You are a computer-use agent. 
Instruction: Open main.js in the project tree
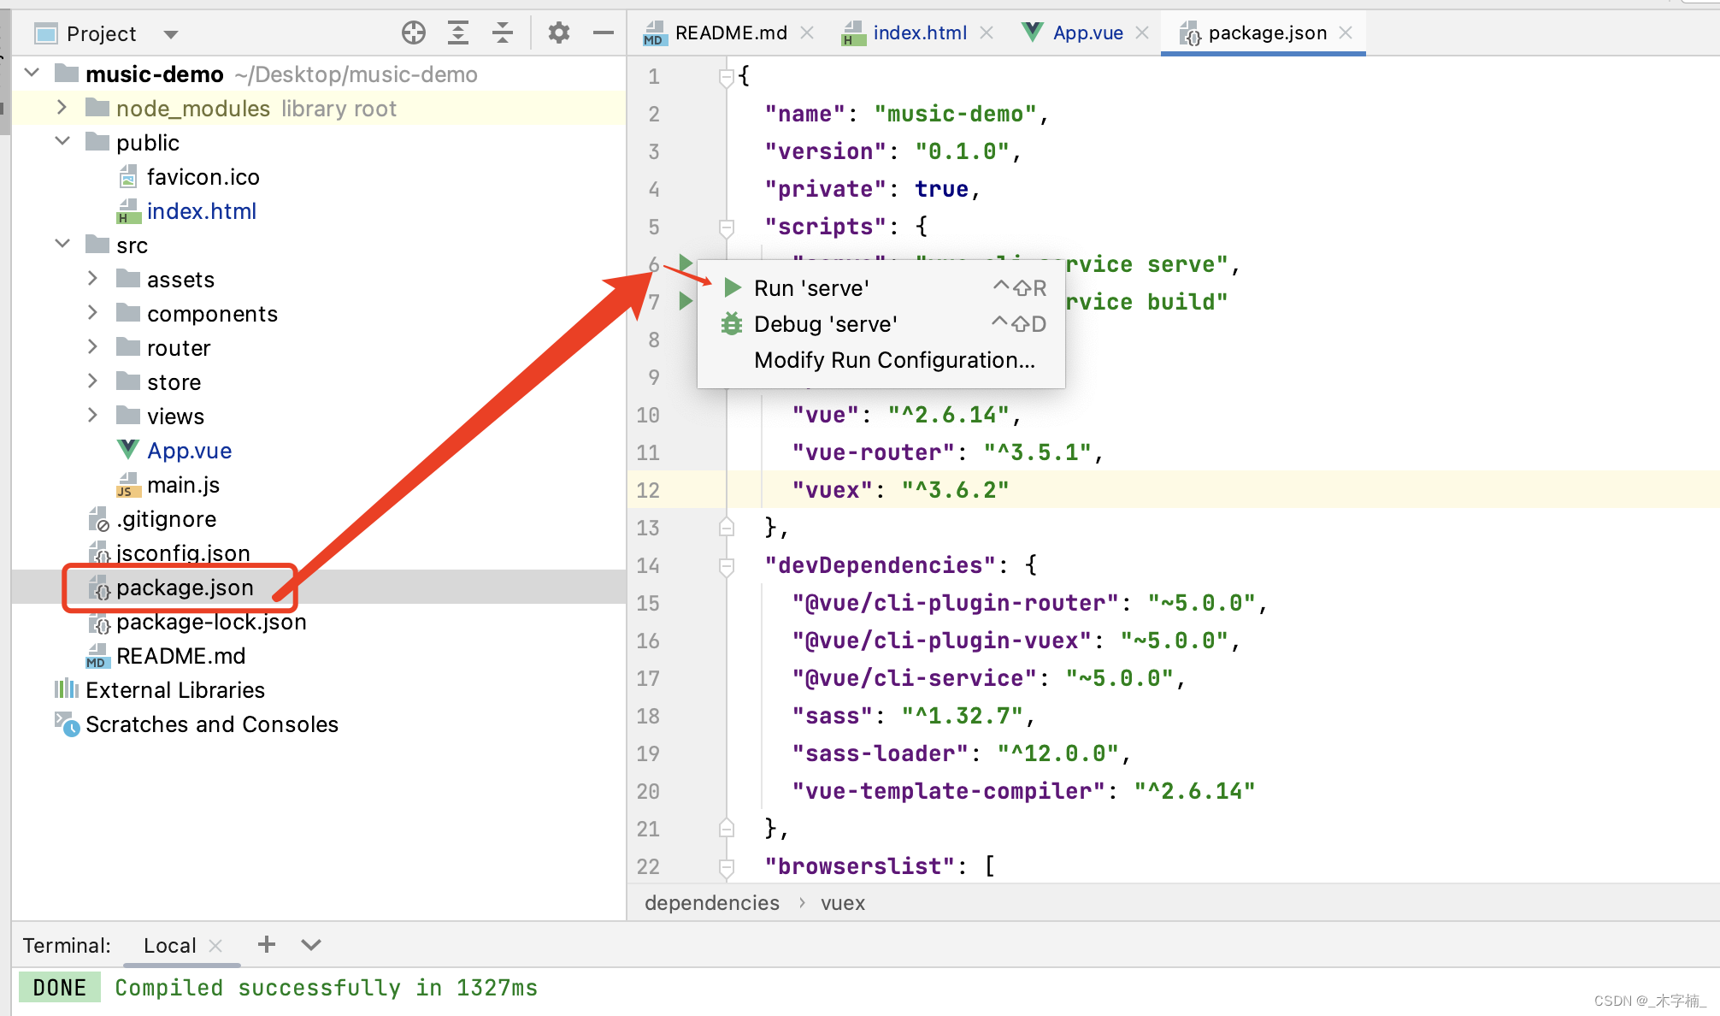[x=183, y=485]
